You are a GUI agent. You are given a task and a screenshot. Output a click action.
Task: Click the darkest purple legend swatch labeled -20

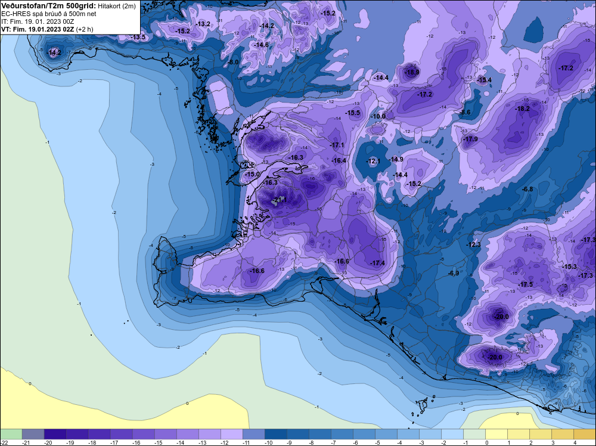click(55, 434)
